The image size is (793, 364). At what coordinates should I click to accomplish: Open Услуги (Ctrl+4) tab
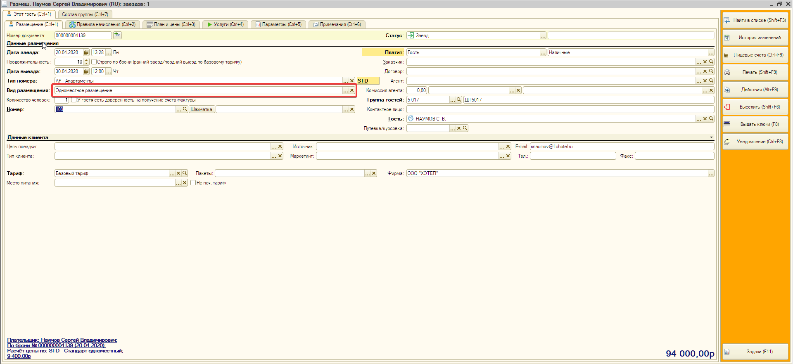click(x=226, y=24)
